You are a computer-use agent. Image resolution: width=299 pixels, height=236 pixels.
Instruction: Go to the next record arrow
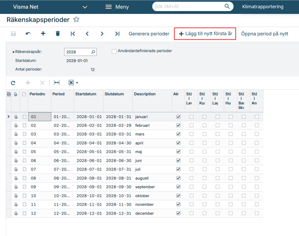102,34
